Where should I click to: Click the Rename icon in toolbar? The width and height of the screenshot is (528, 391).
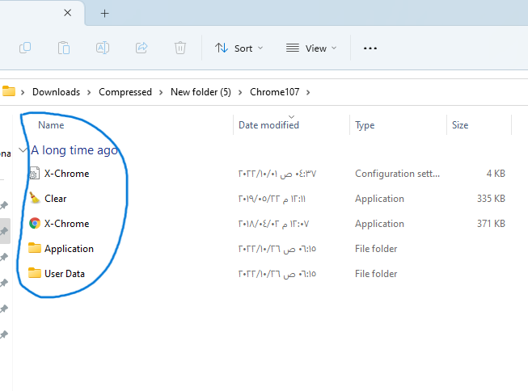(103, 48)
